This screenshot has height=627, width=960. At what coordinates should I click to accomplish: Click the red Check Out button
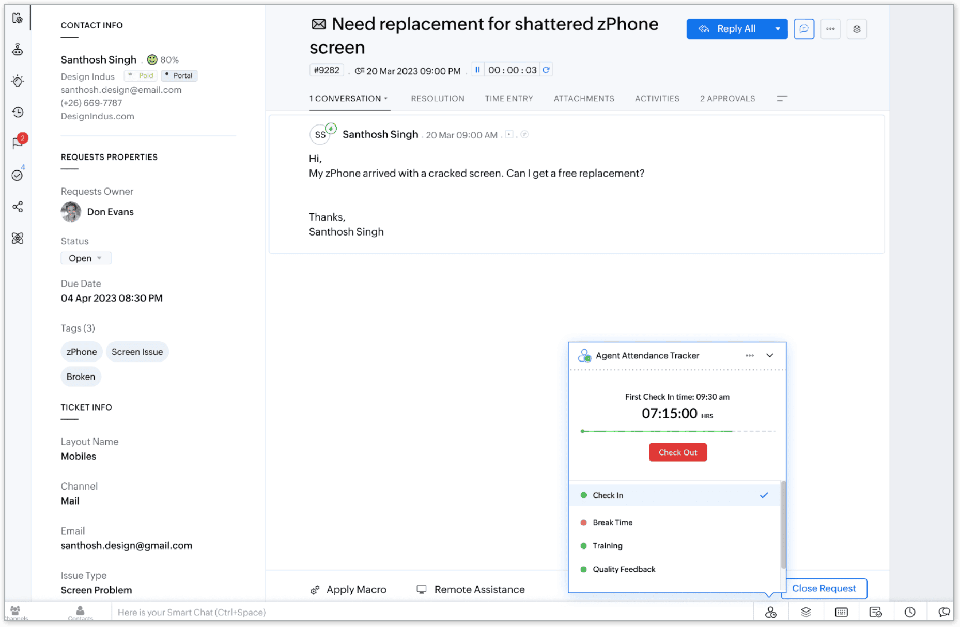678,452
